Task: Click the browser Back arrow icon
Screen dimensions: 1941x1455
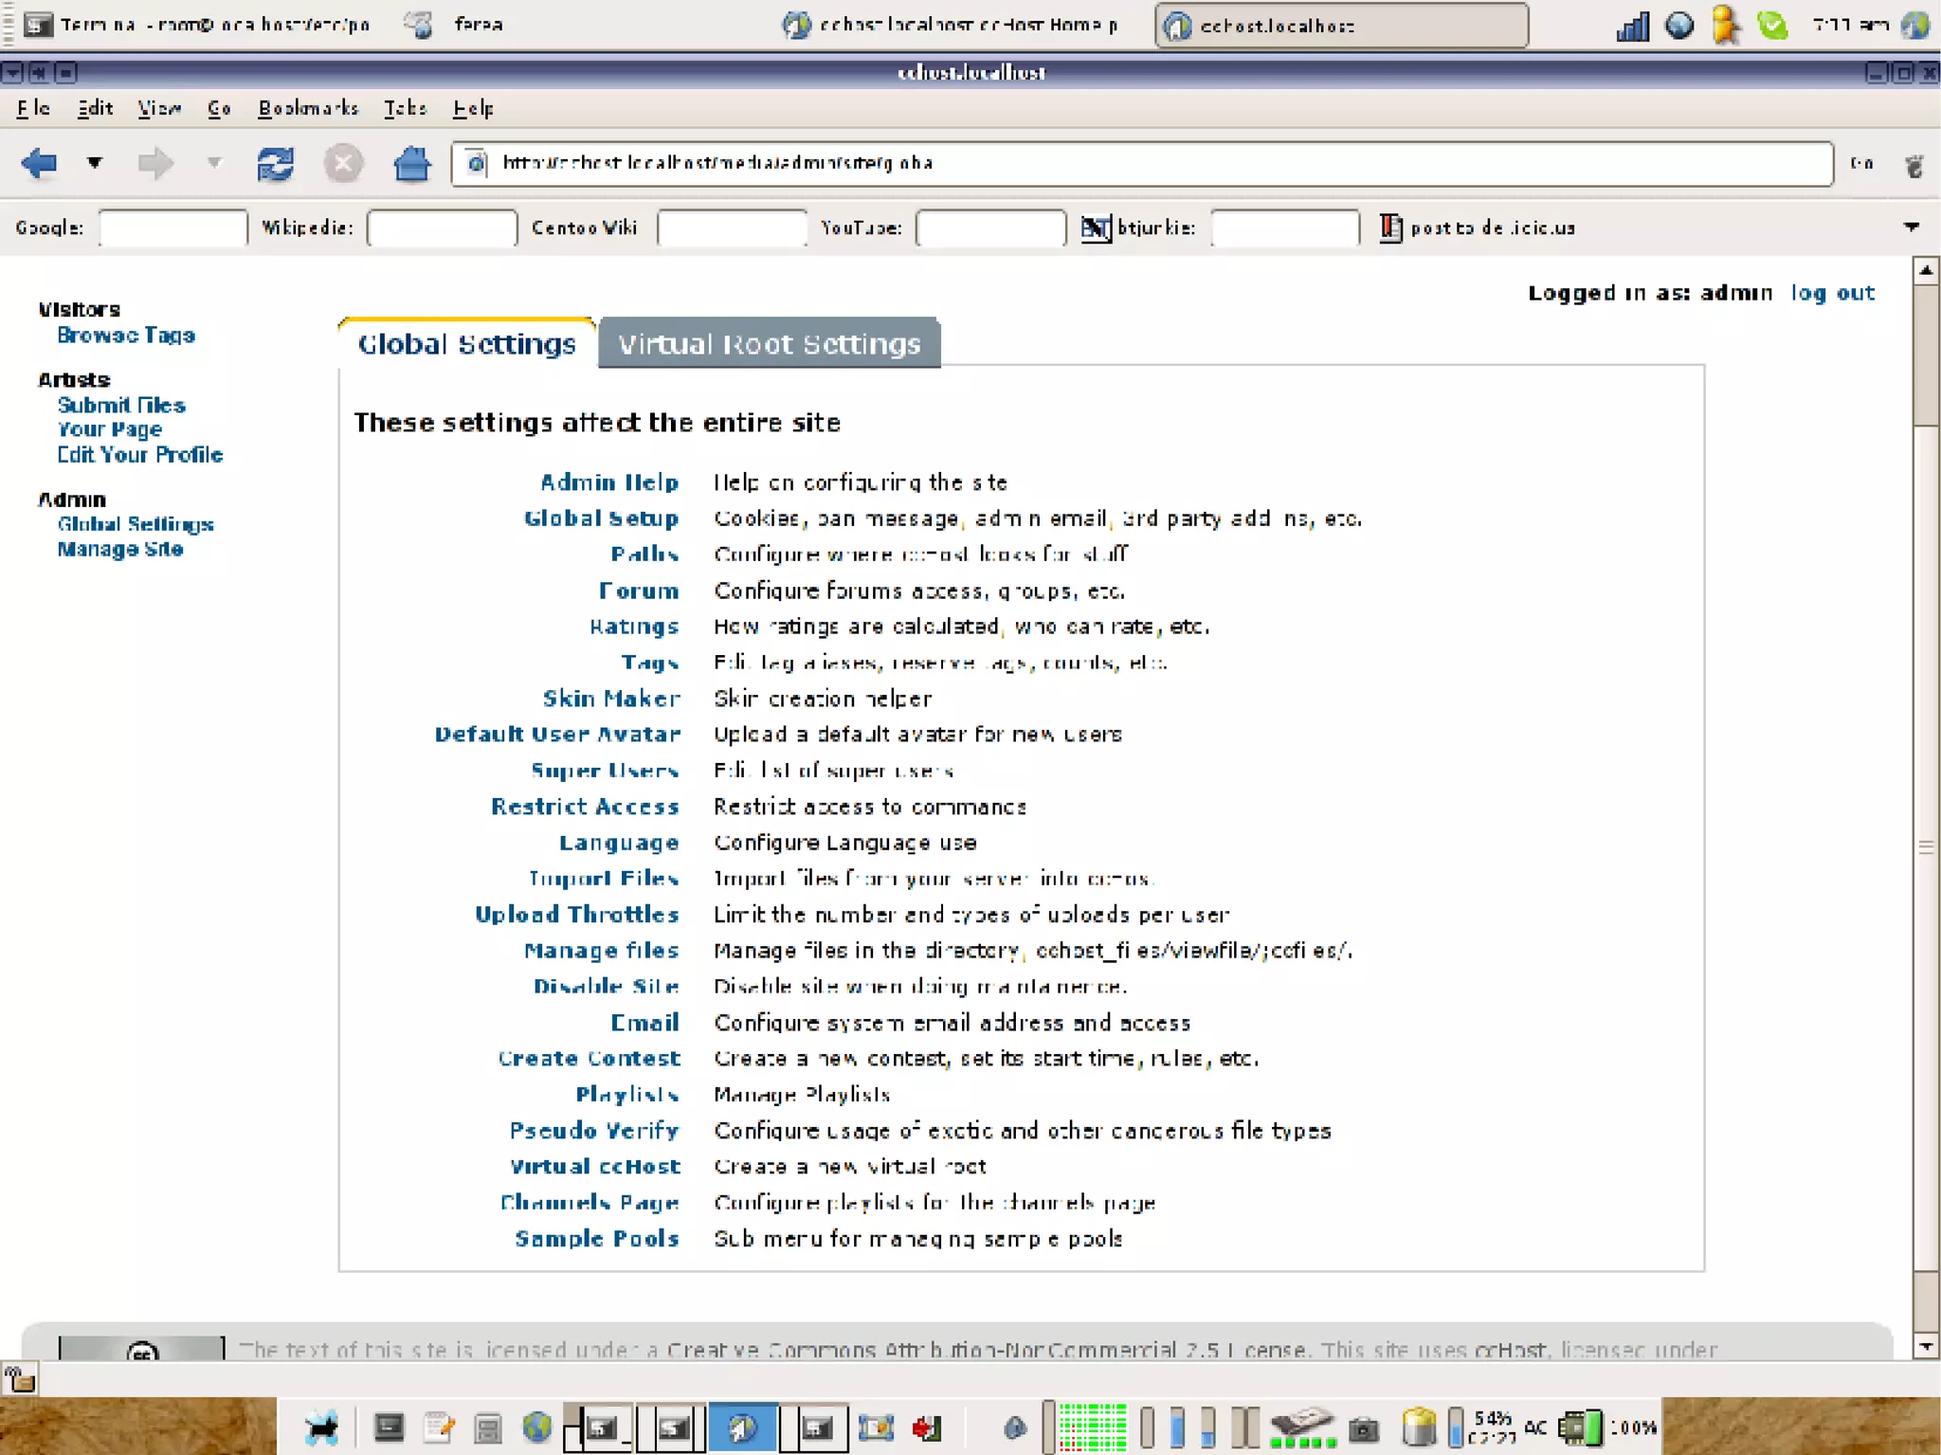Action: click(39, 163)
